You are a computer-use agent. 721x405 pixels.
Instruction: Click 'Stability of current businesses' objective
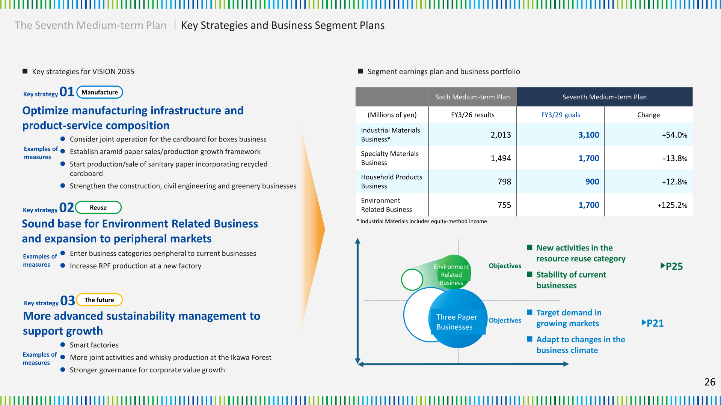[x=571, y=280]
